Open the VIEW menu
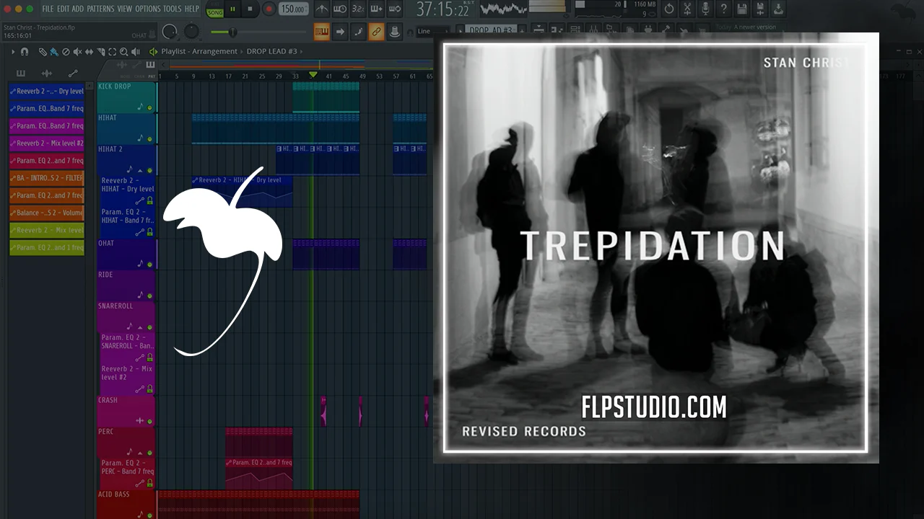 (125, 9)
